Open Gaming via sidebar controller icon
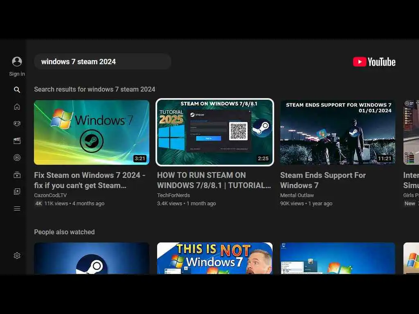 (x=17, y=123)
